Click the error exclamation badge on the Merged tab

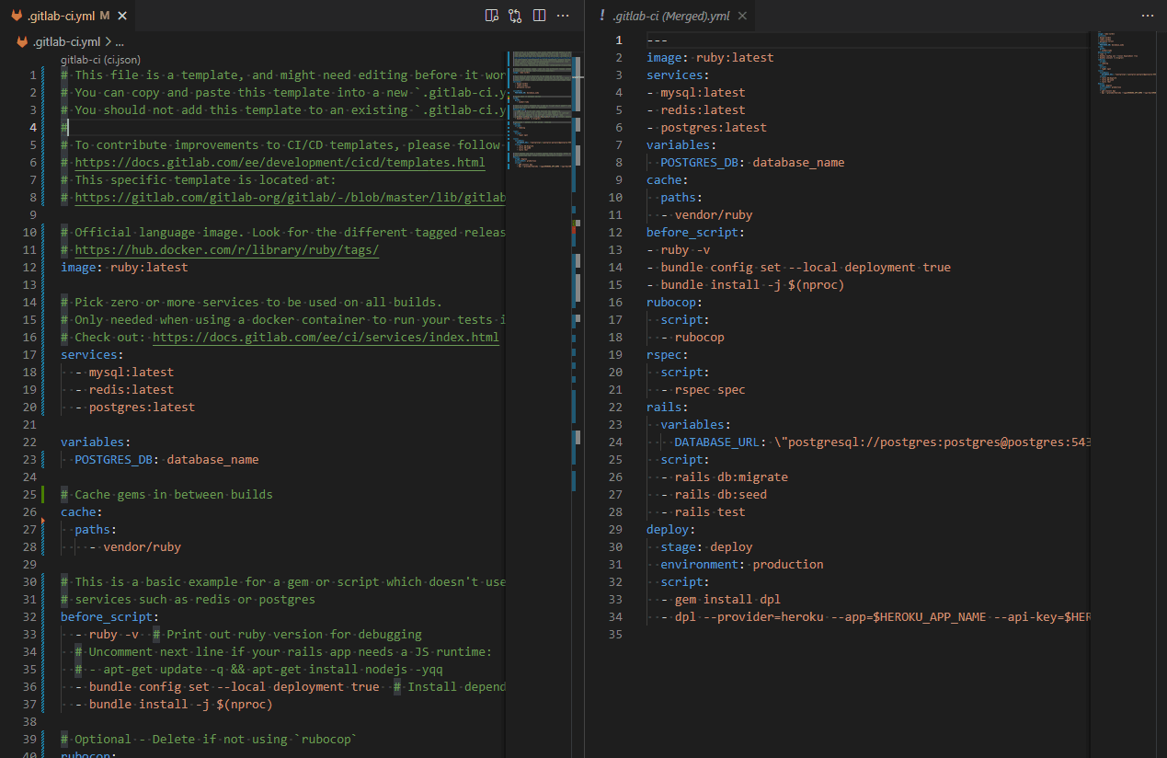click(x=603, y=15)
